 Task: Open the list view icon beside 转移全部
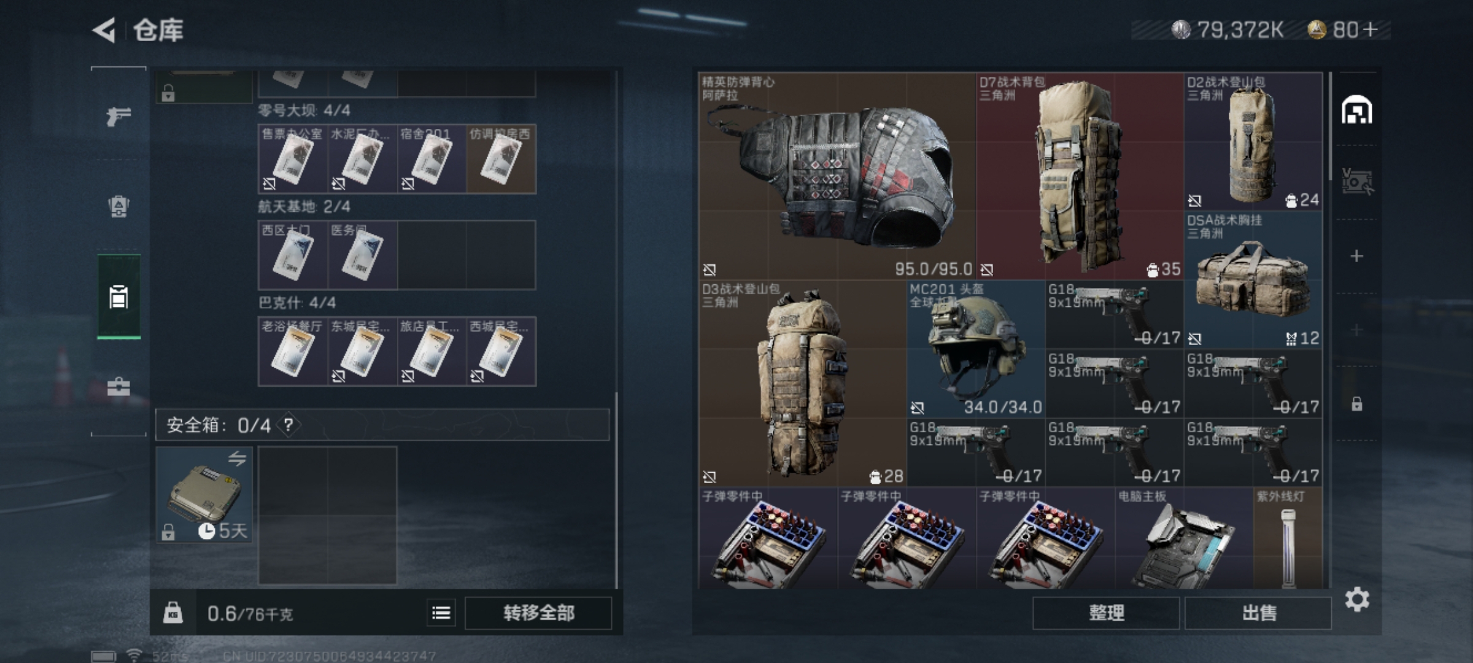tap(441, 613)
